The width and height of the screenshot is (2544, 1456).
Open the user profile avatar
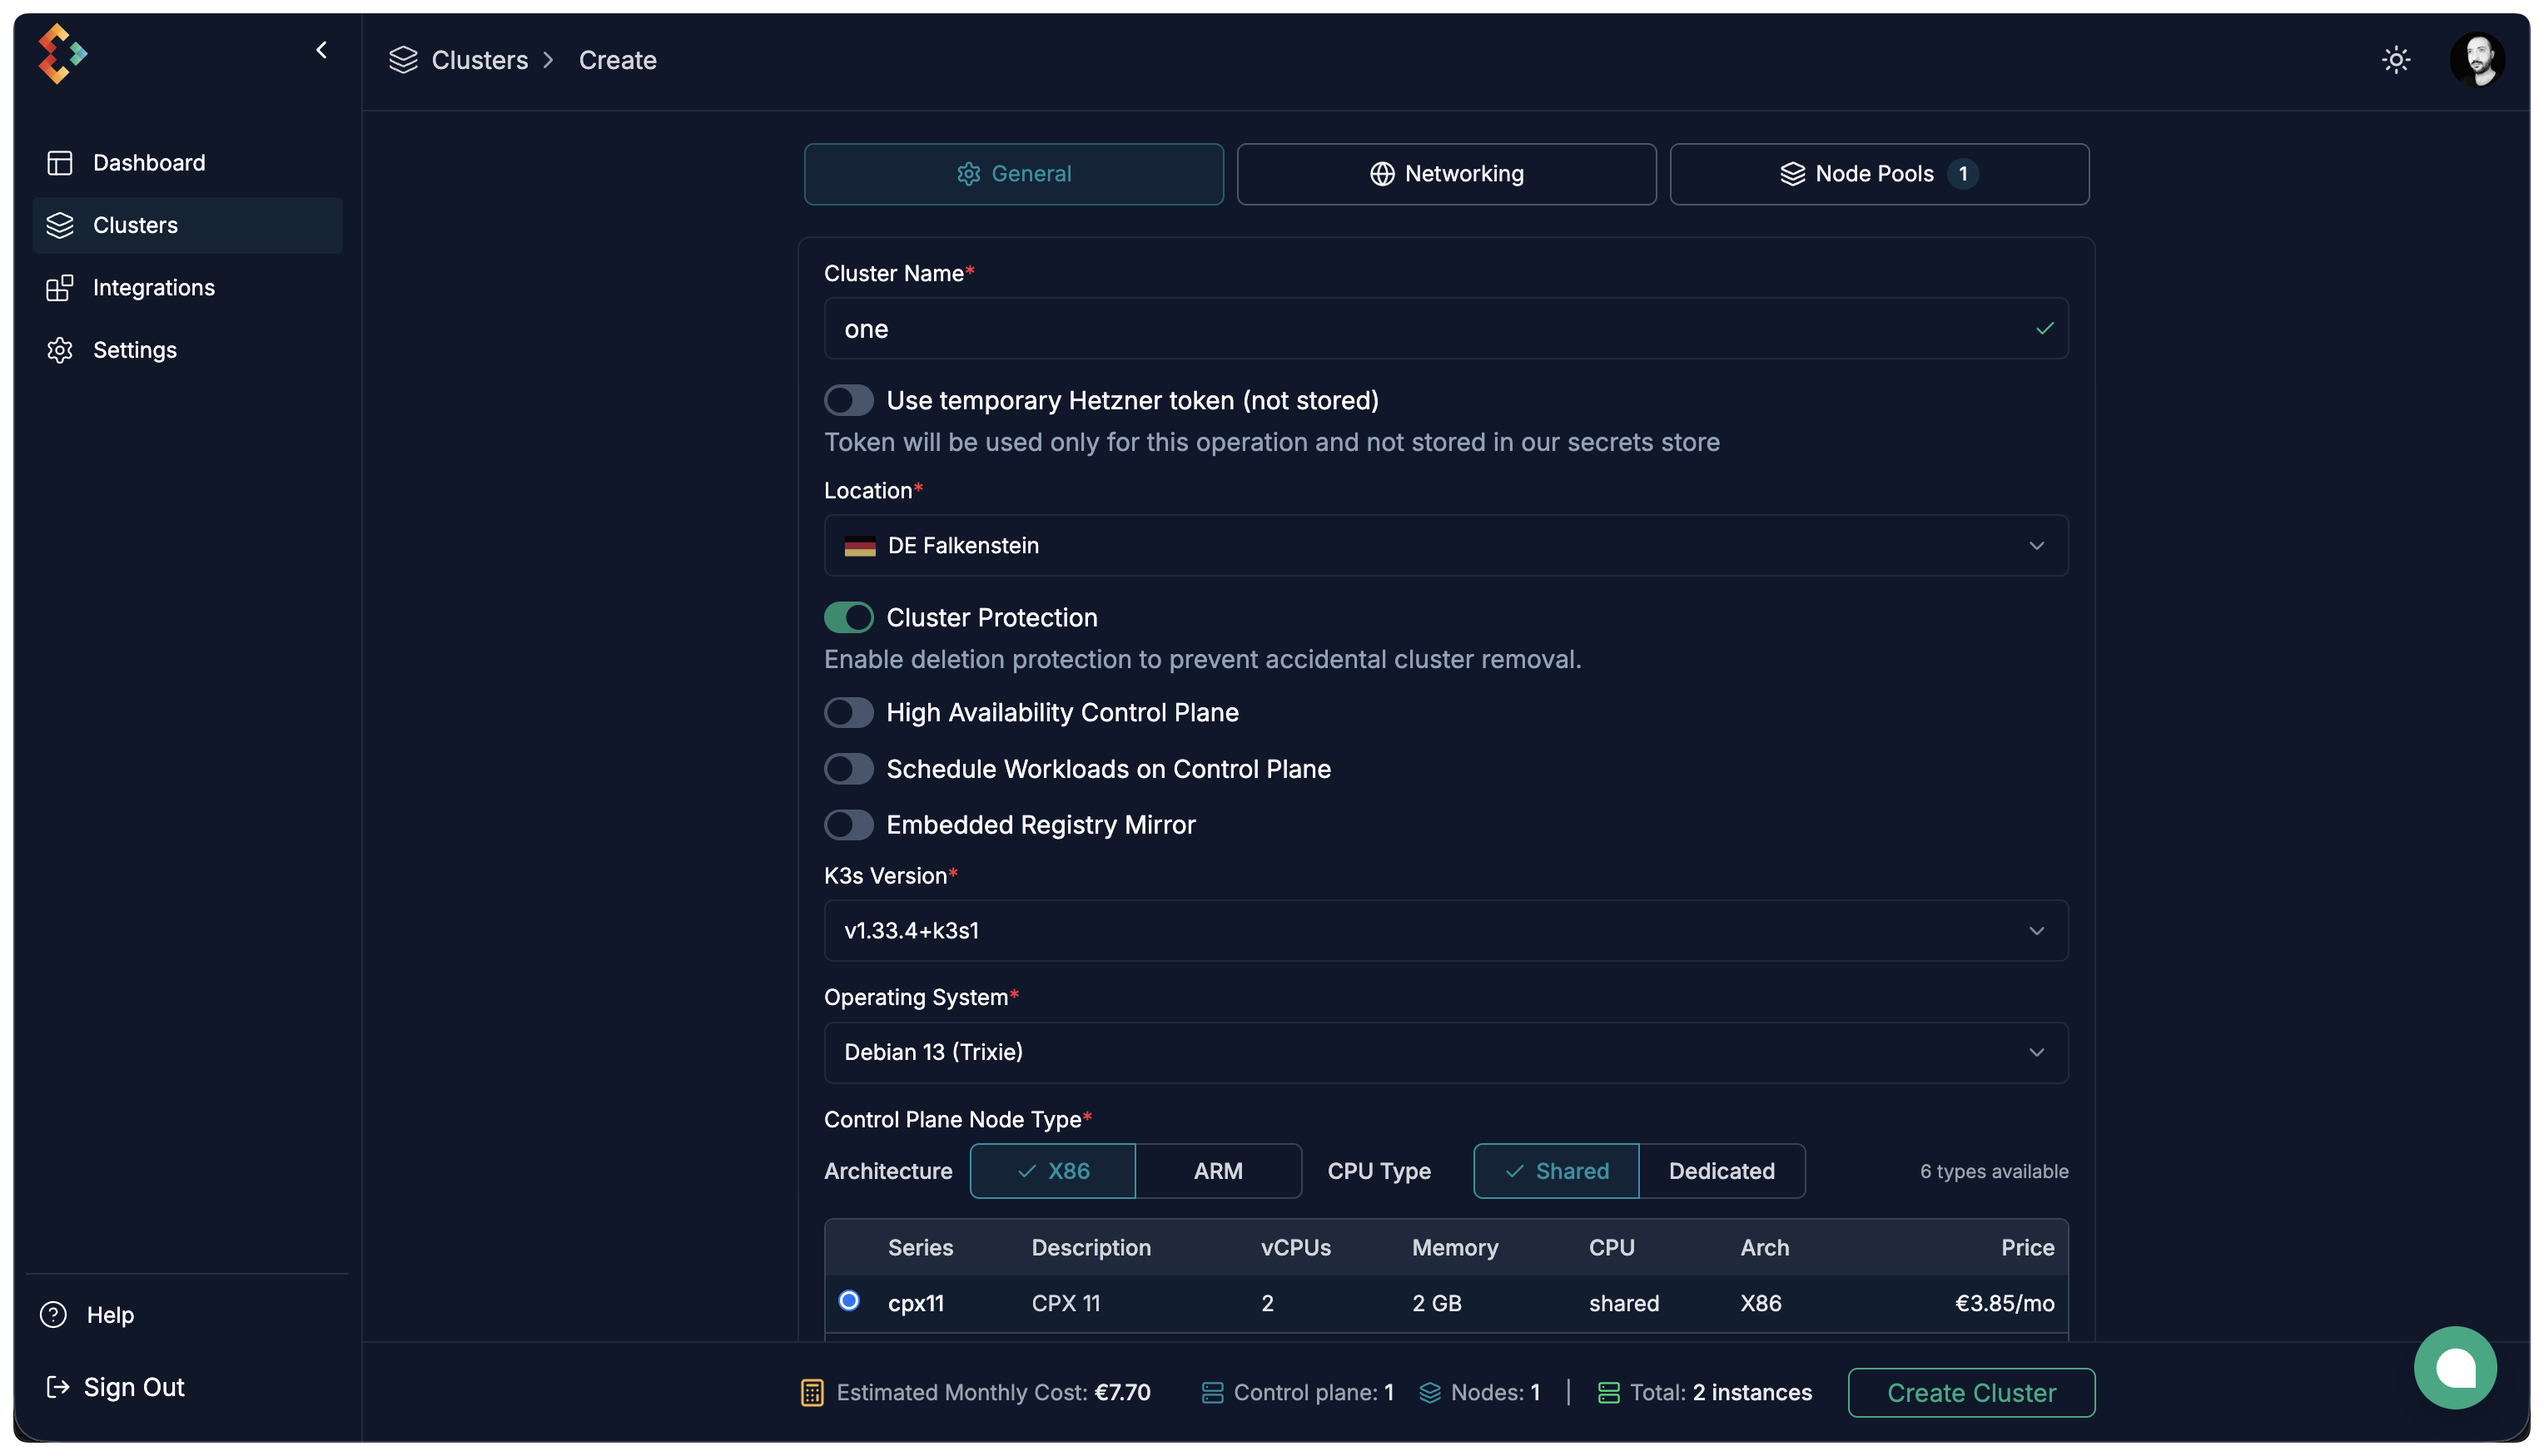2476,60
